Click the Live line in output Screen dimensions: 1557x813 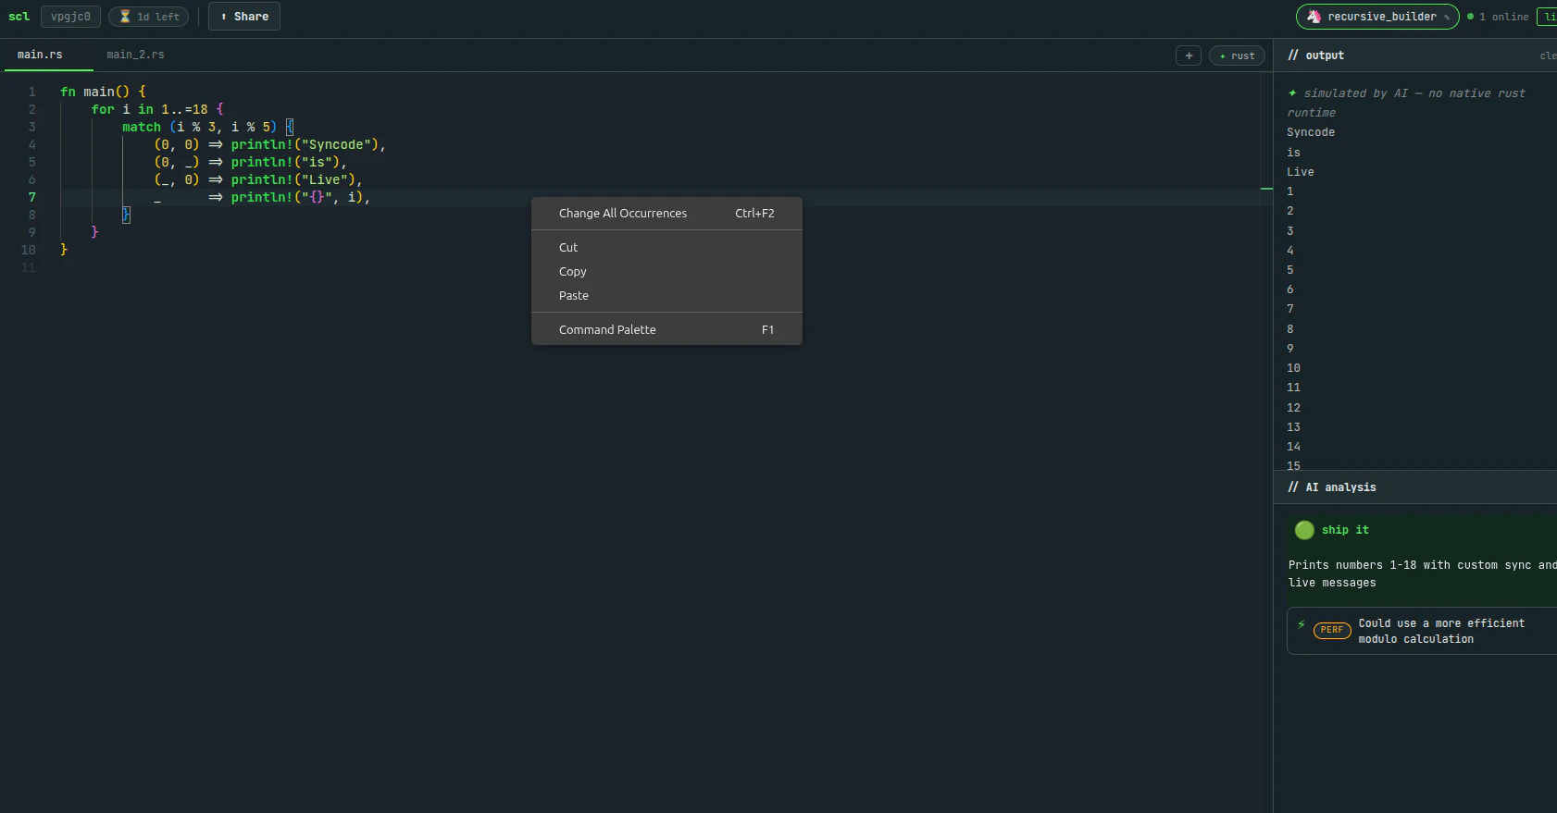(1301, 172)
